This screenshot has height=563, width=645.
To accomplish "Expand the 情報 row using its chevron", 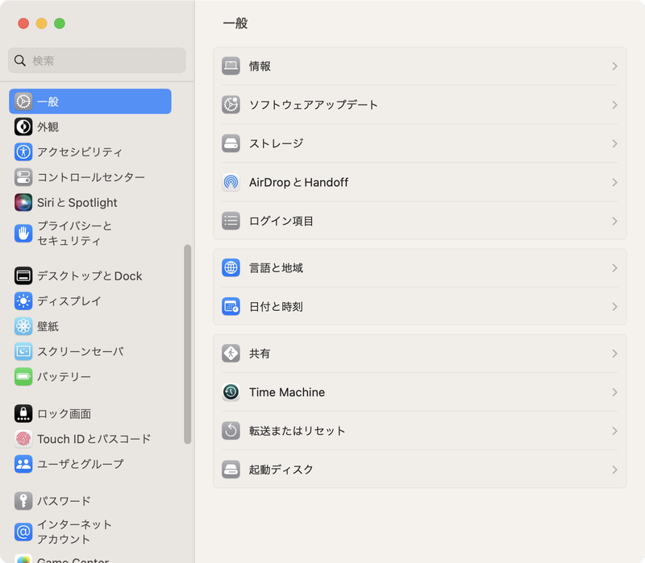I will 616,66.
